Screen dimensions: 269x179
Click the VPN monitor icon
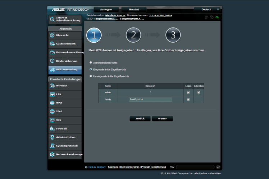52,120
